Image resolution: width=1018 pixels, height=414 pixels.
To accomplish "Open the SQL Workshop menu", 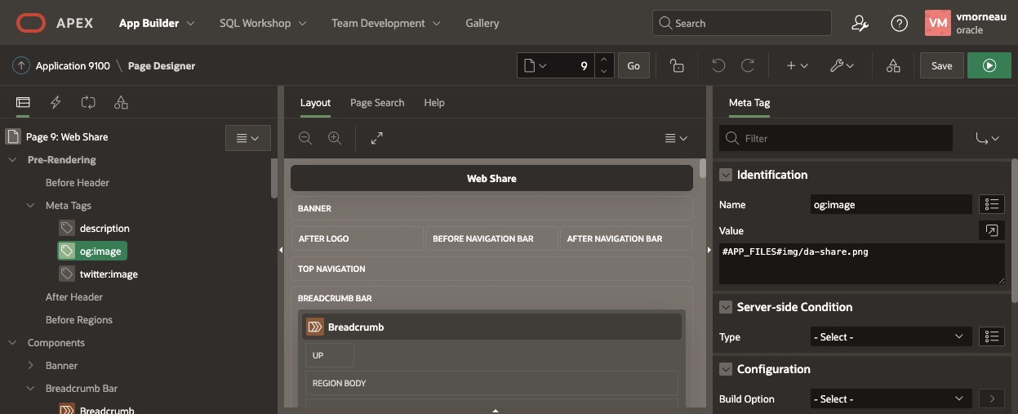I will coord(263,24).
